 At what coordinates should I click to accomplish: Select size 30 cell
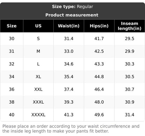12,38
